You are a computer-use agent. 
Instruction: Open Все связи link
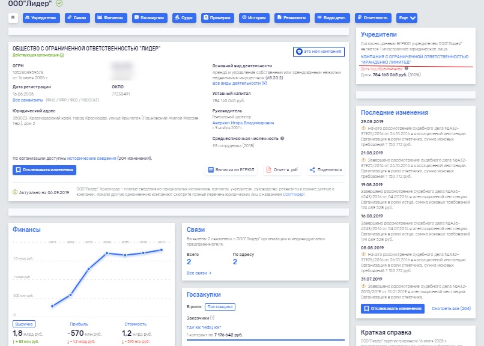pyautogui.click(x=199, y=273)
